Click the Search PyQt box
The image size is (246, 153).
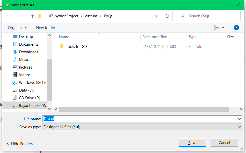208,16
